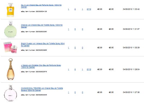Open bidder 0***0 link in No. 5 row
Viewport: 144px width, 103px height.
pyautogui.click(x=89, y=9)
